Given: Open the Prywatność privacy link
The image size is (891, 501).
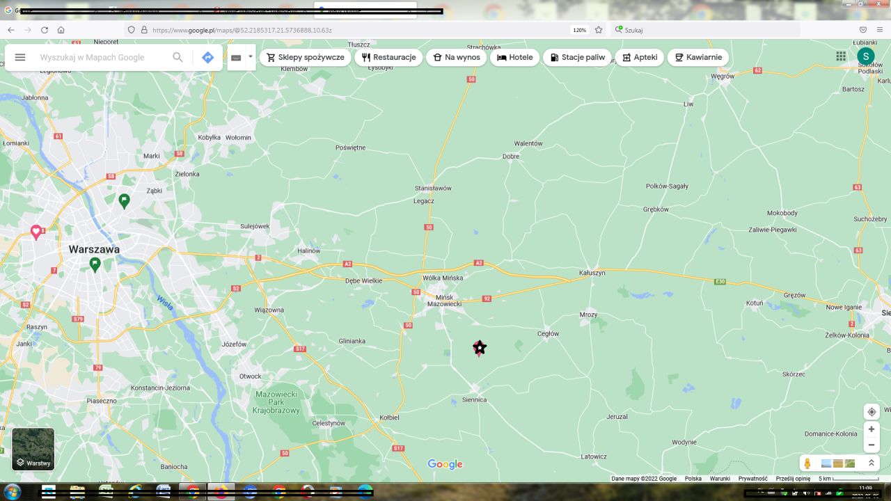Looking at the screenshot, I should 752,479.
